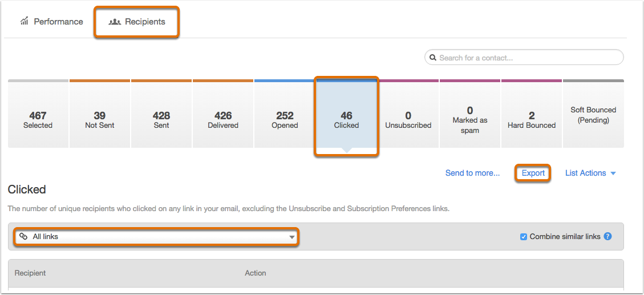644x295 pixels.
Task: Open the List Actions dropdown
Action: point(590,173)
